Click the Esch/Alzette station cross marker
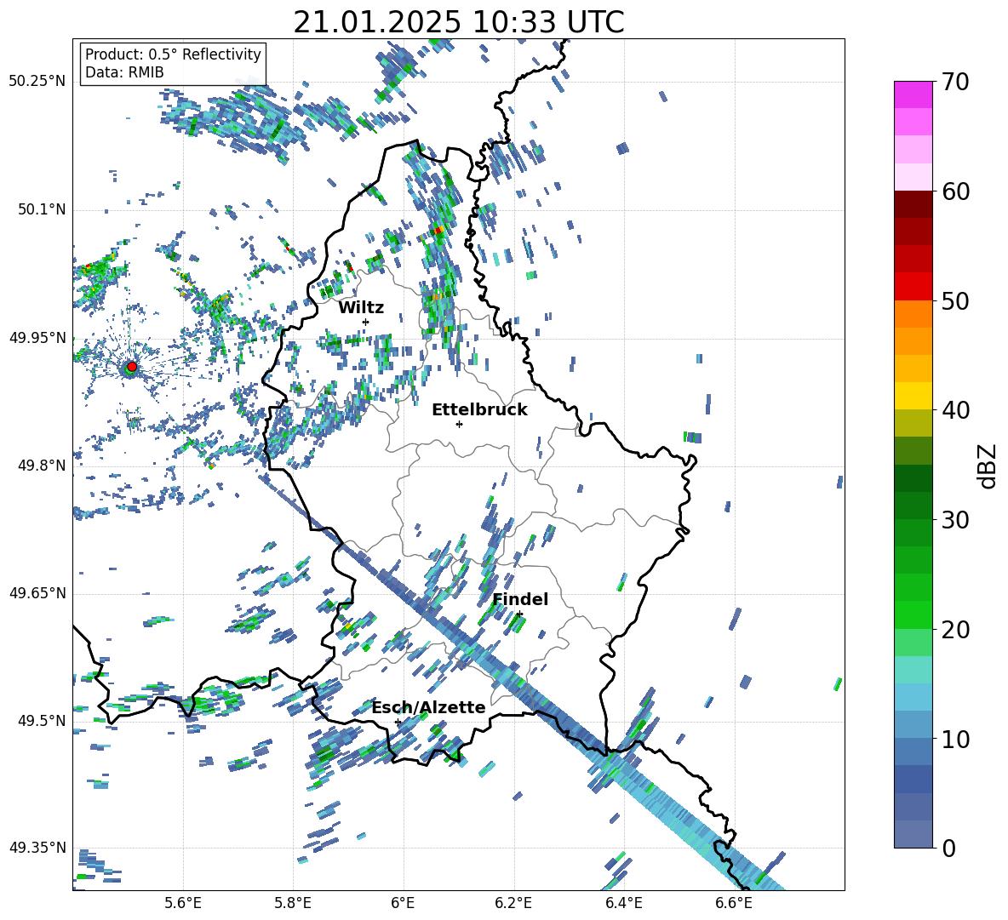Viewport: 1008px width, 920px height. click(x=398, y=722)
